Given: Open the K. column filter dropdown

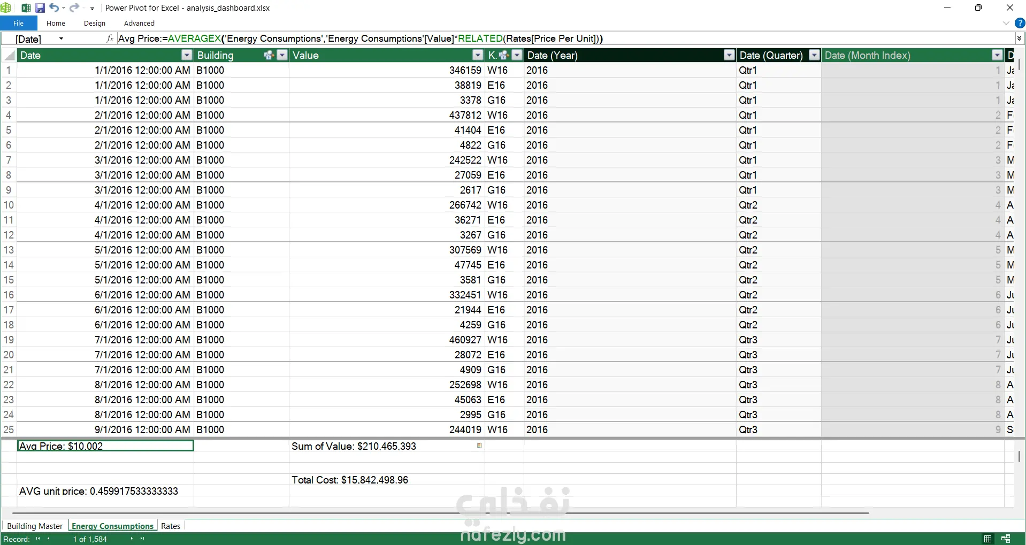Looking at the screenshot, I should click(517, 55).
